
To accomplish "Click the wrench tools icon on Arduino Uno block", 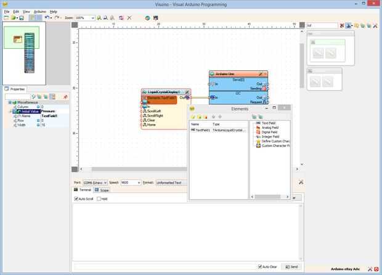I will pyautogui.click(x=261, y=73).
